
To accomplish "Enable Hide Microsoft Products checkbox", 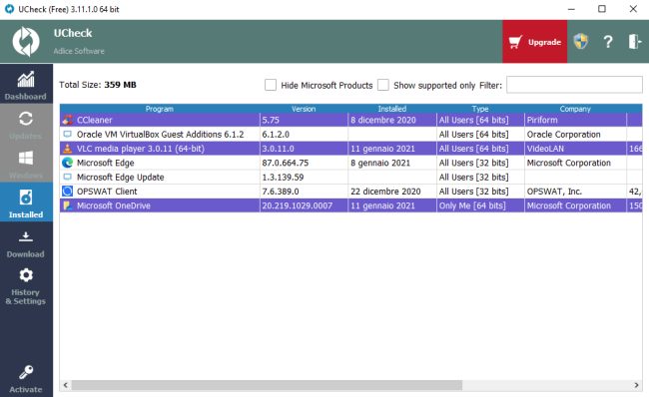I will (271, 85).
